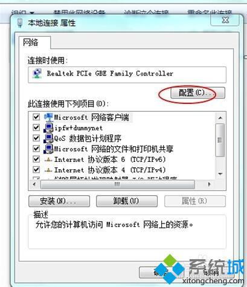The width and height of the screenshot is (247, 287).
Task: Click the Realtek network adapter icon
Action: pyautogui.click(x=37, y=74)
